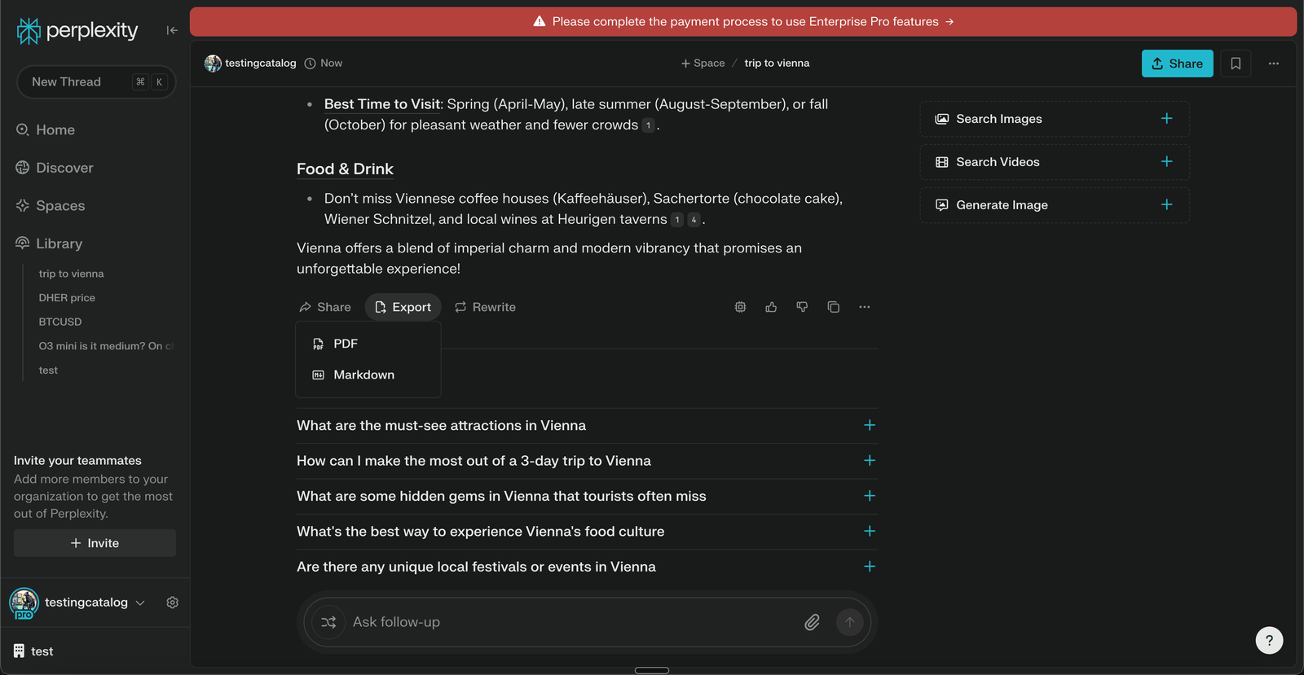The image size is (1304, 675).
Task: Collapse the left sidebar
Action: (x=171, y=30)
